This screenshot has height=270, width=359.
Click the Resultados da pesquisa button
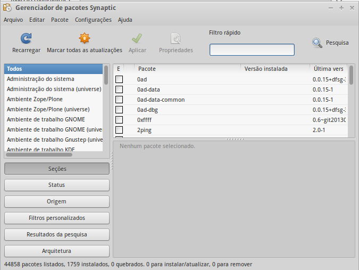coord(57,234)
